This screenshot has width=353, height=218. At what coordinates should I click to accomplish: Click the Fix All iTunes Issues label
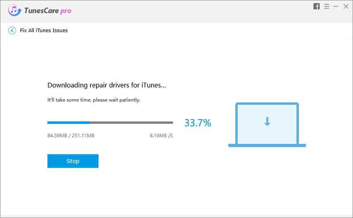pos(44,31)
